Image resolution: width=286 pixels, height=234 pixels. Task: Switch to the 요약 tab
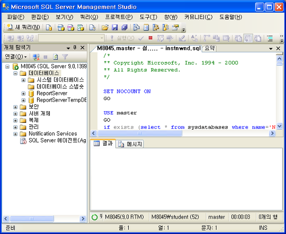209,48
